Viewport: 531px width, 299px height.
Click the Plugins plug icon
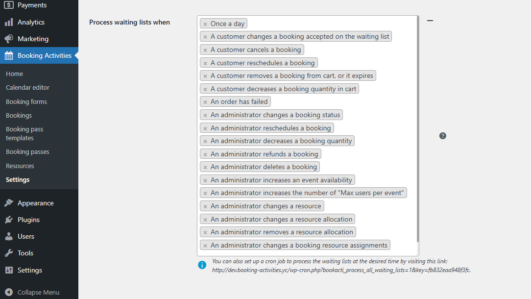9,220
